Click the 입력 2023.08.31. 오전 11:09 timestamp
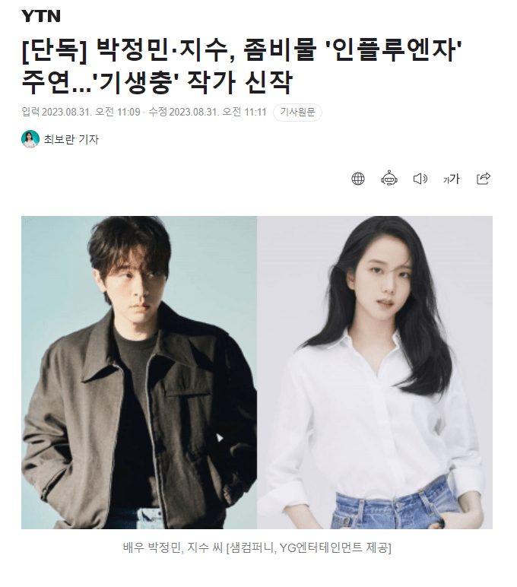Screen dimensions: 517x587 click(x=81, y=112)
